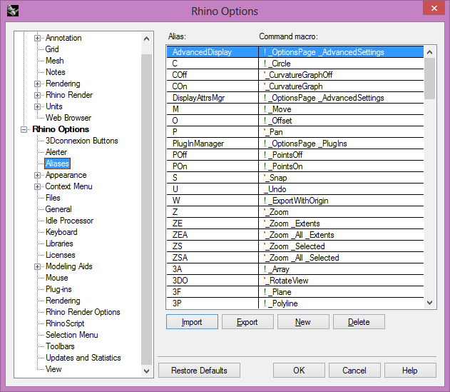
Task: Edit the _CurvatureGraphOff command macro cell
Action: tap(341, 75)
